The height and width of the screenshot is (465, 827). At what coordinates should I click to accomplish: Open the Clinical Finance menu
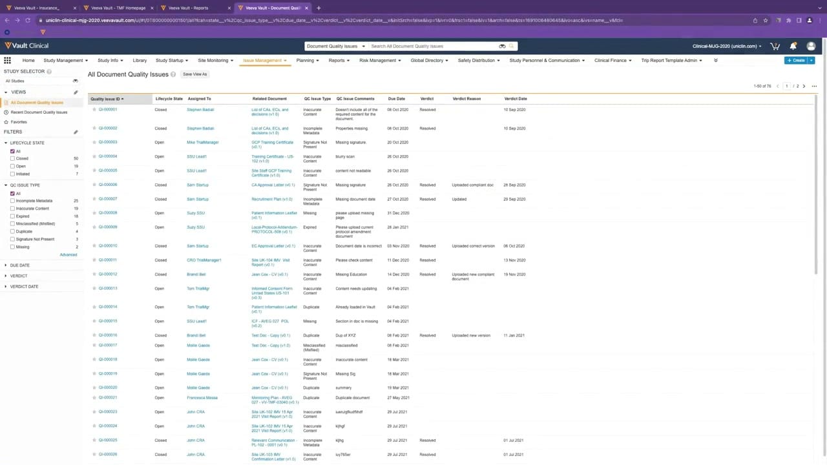click(x=612, y=60)
